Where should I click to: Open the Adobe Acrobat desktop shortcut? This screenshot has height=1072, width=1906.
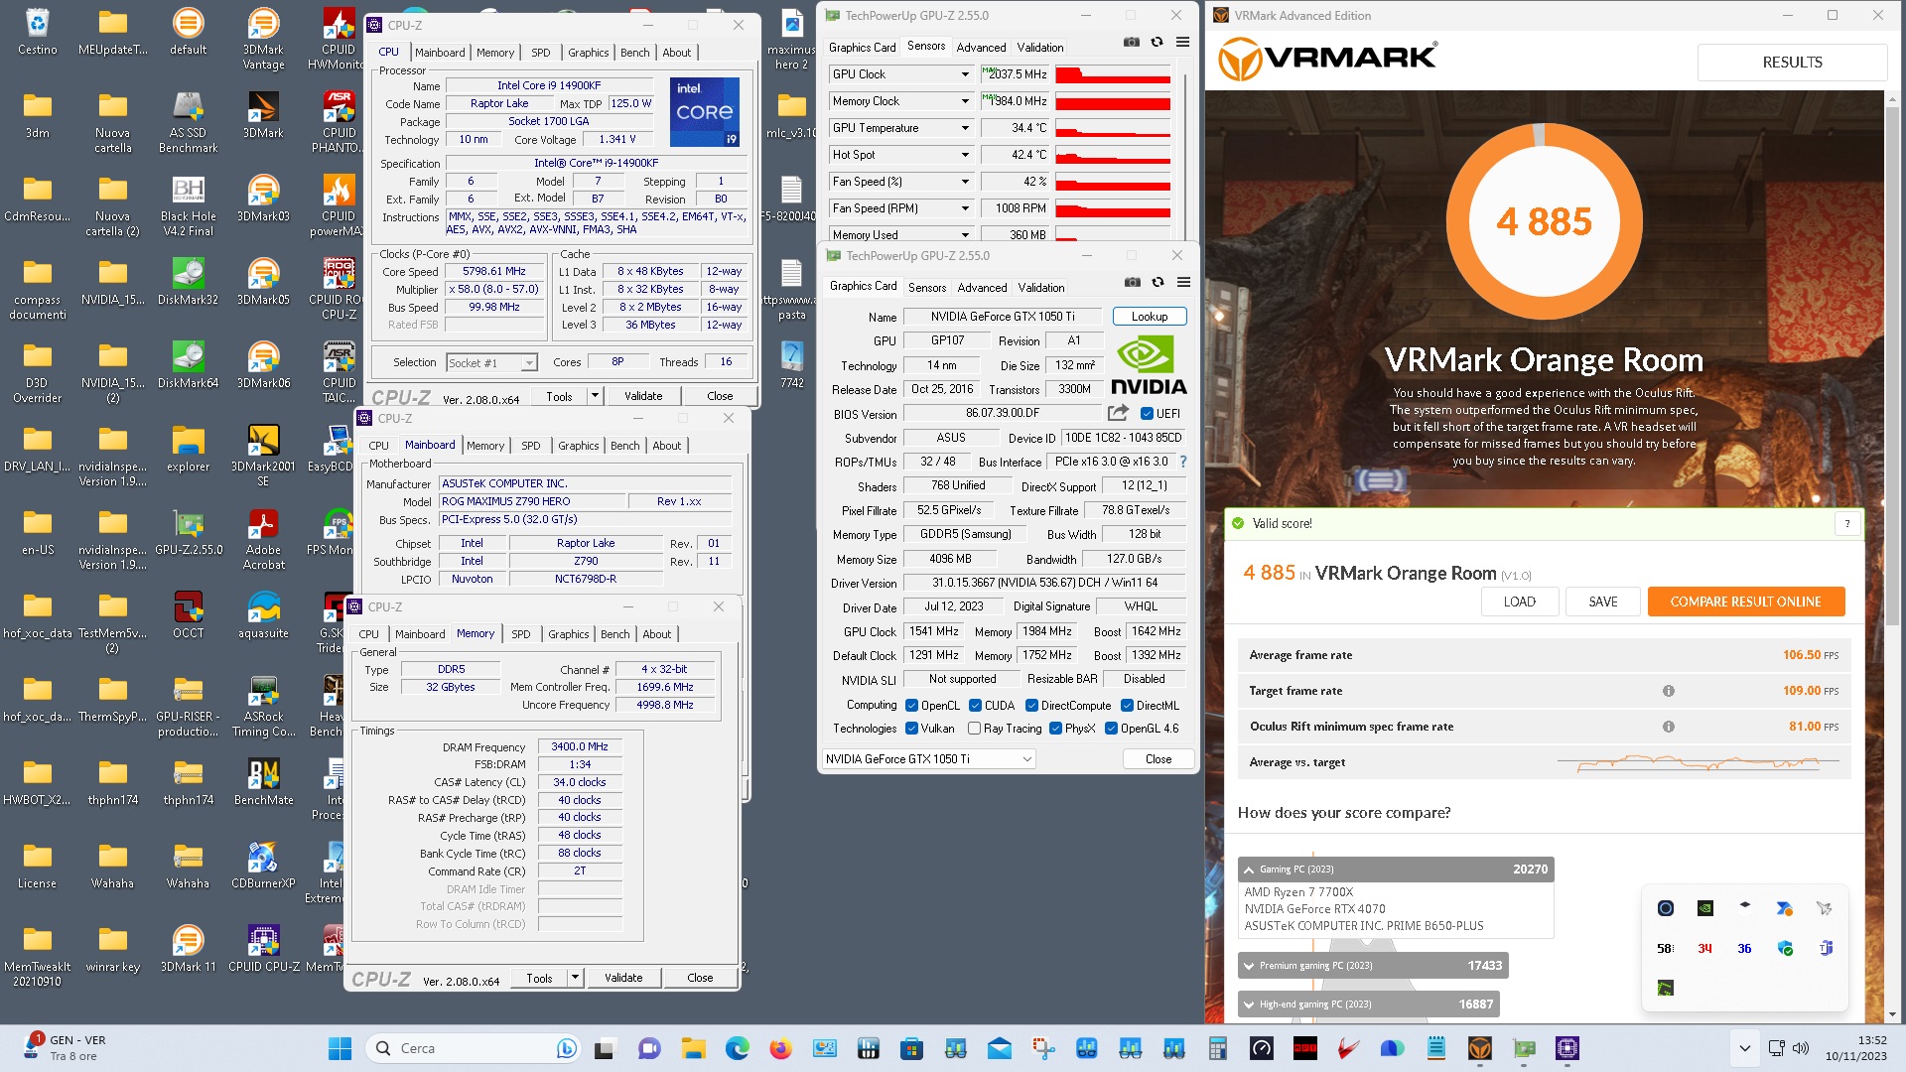coord(263,539)
